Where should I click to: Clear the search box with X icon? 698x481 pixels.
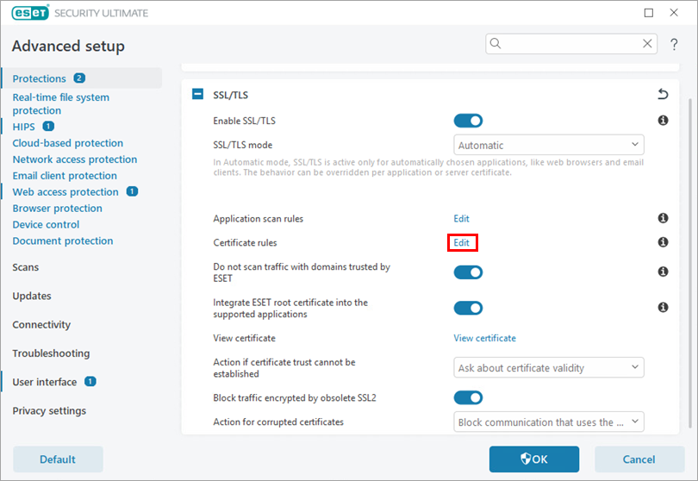pyautogui.click(x=647, y=44)
